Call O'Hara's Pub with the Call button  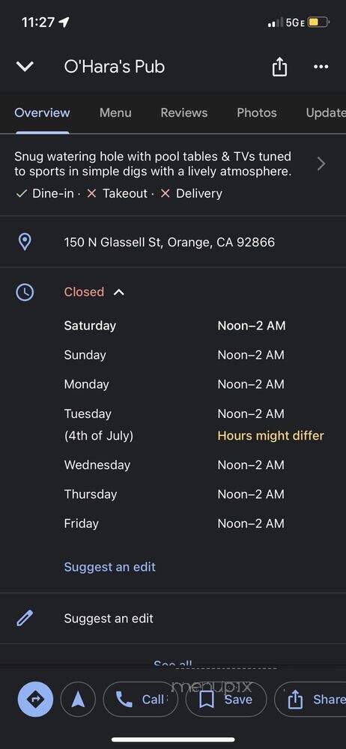141,700
